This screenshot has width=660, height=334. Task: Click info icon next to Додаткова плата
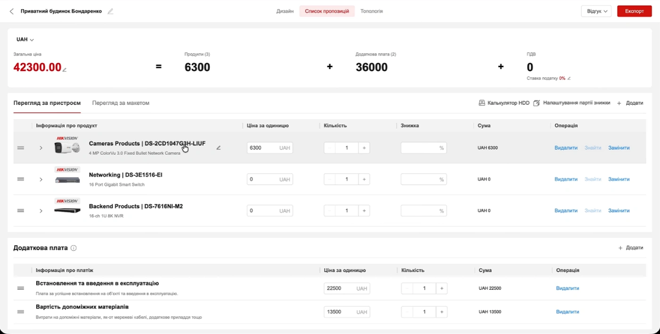point(74,248)
